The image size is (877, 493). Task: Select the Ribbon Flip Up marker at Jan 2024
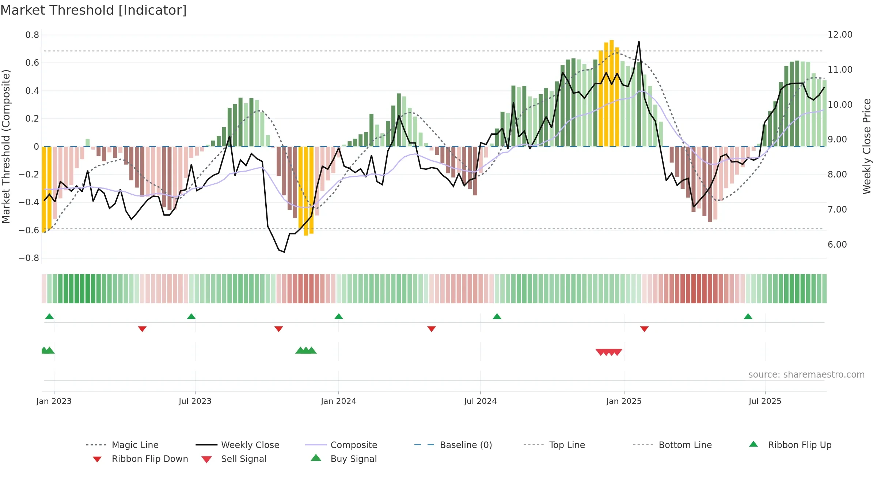pos(339,316)
